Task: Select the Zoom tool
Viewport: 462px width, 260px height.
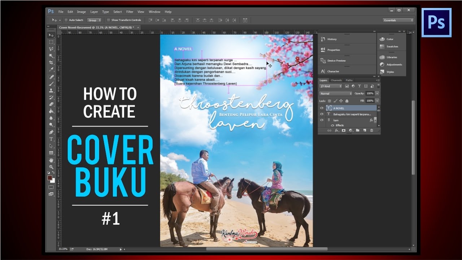Action: 51,167
